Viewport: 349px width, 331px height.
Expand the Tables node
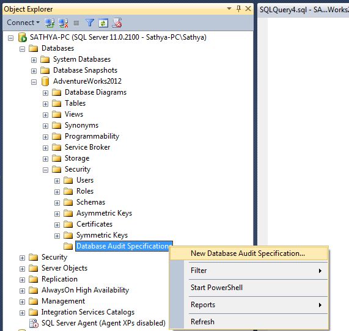coord(45,104)
